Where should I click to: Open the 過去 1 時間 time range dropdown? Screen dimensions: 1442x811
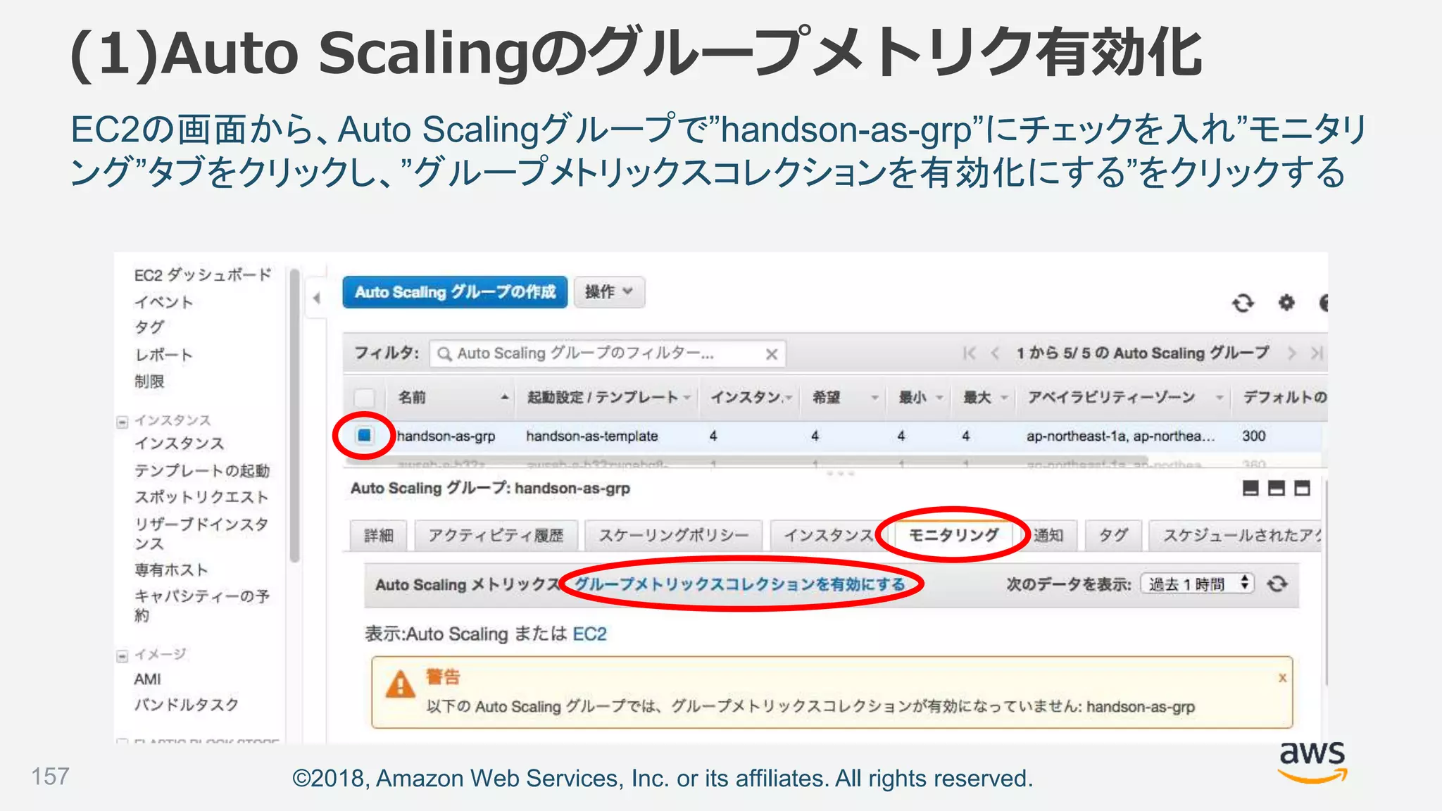[1197, 584]
